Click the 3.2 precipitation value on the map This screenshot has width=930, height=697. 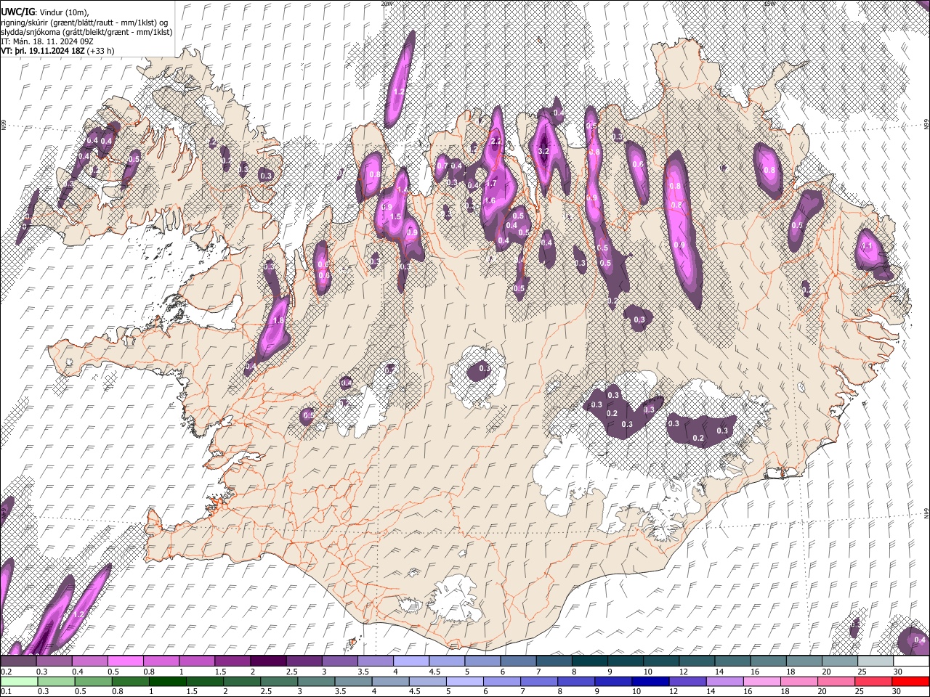pos(543,152)
